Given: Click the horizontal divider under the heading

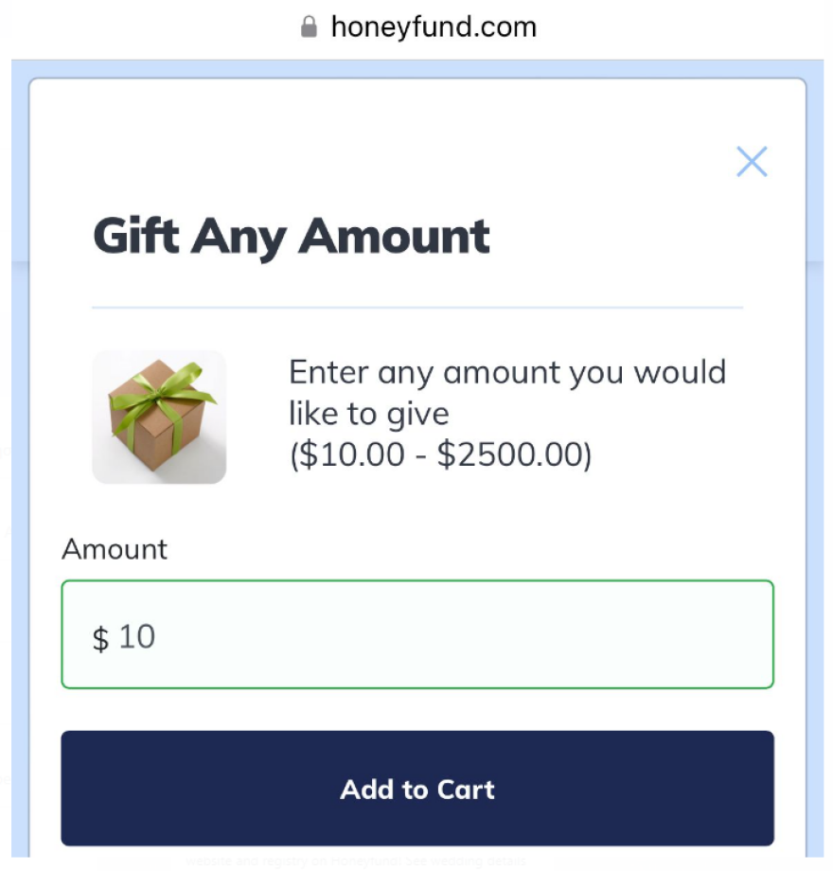Looking at the screenshot, I should (x=417, y=308).
